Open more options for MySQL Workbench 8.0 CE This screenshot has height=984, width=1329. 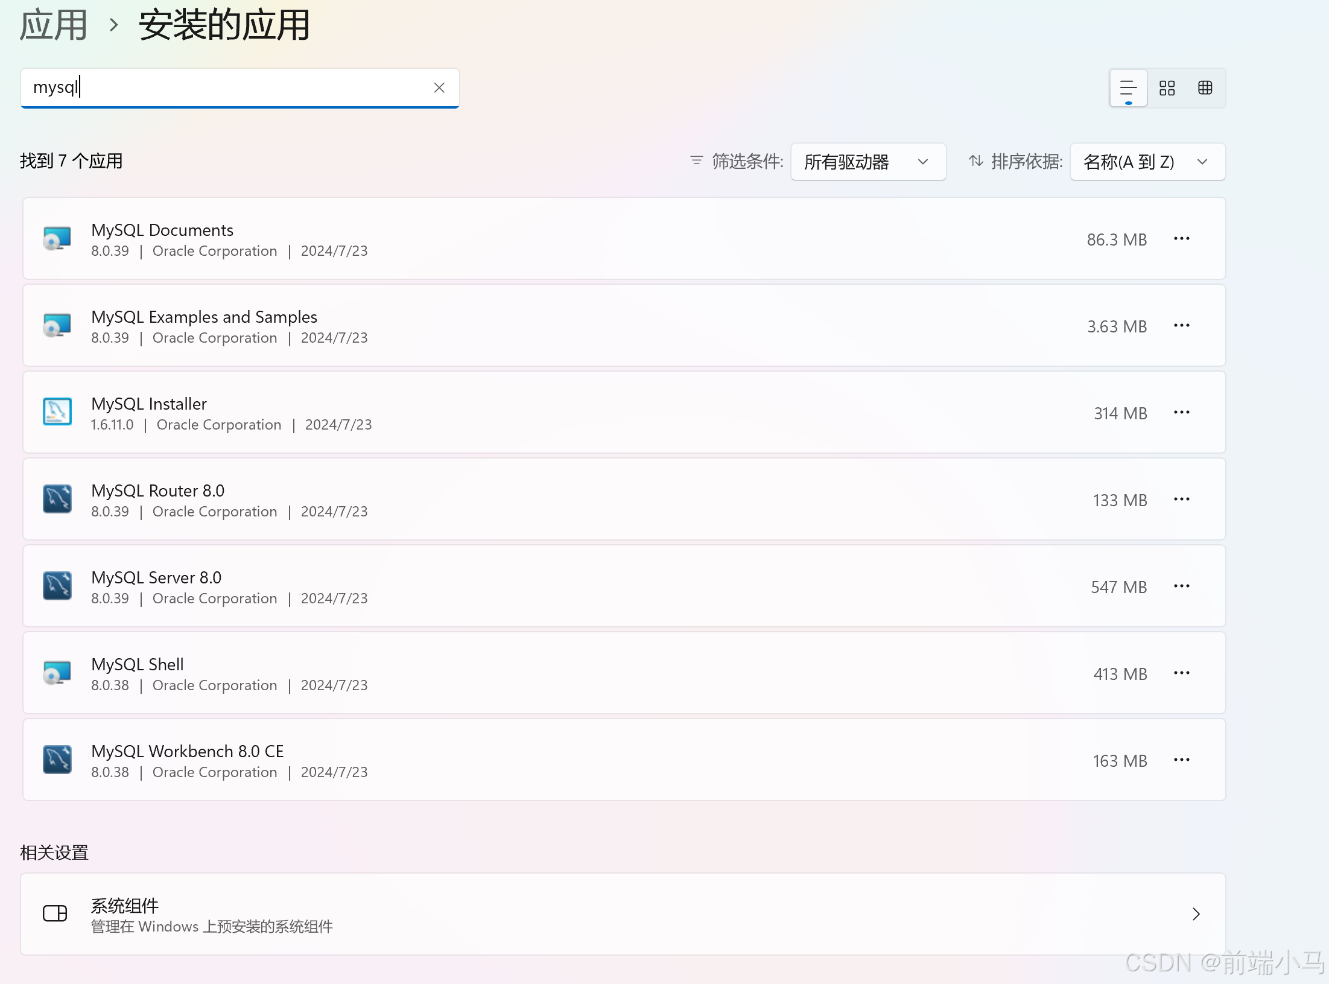(1181, 760)
